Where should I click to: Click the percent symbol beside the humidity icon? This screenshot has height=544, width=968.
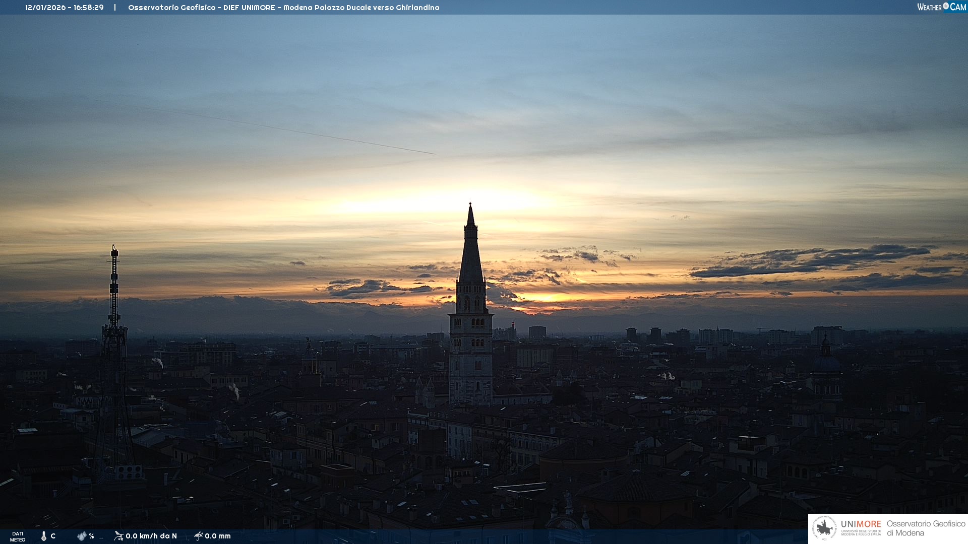91,536
